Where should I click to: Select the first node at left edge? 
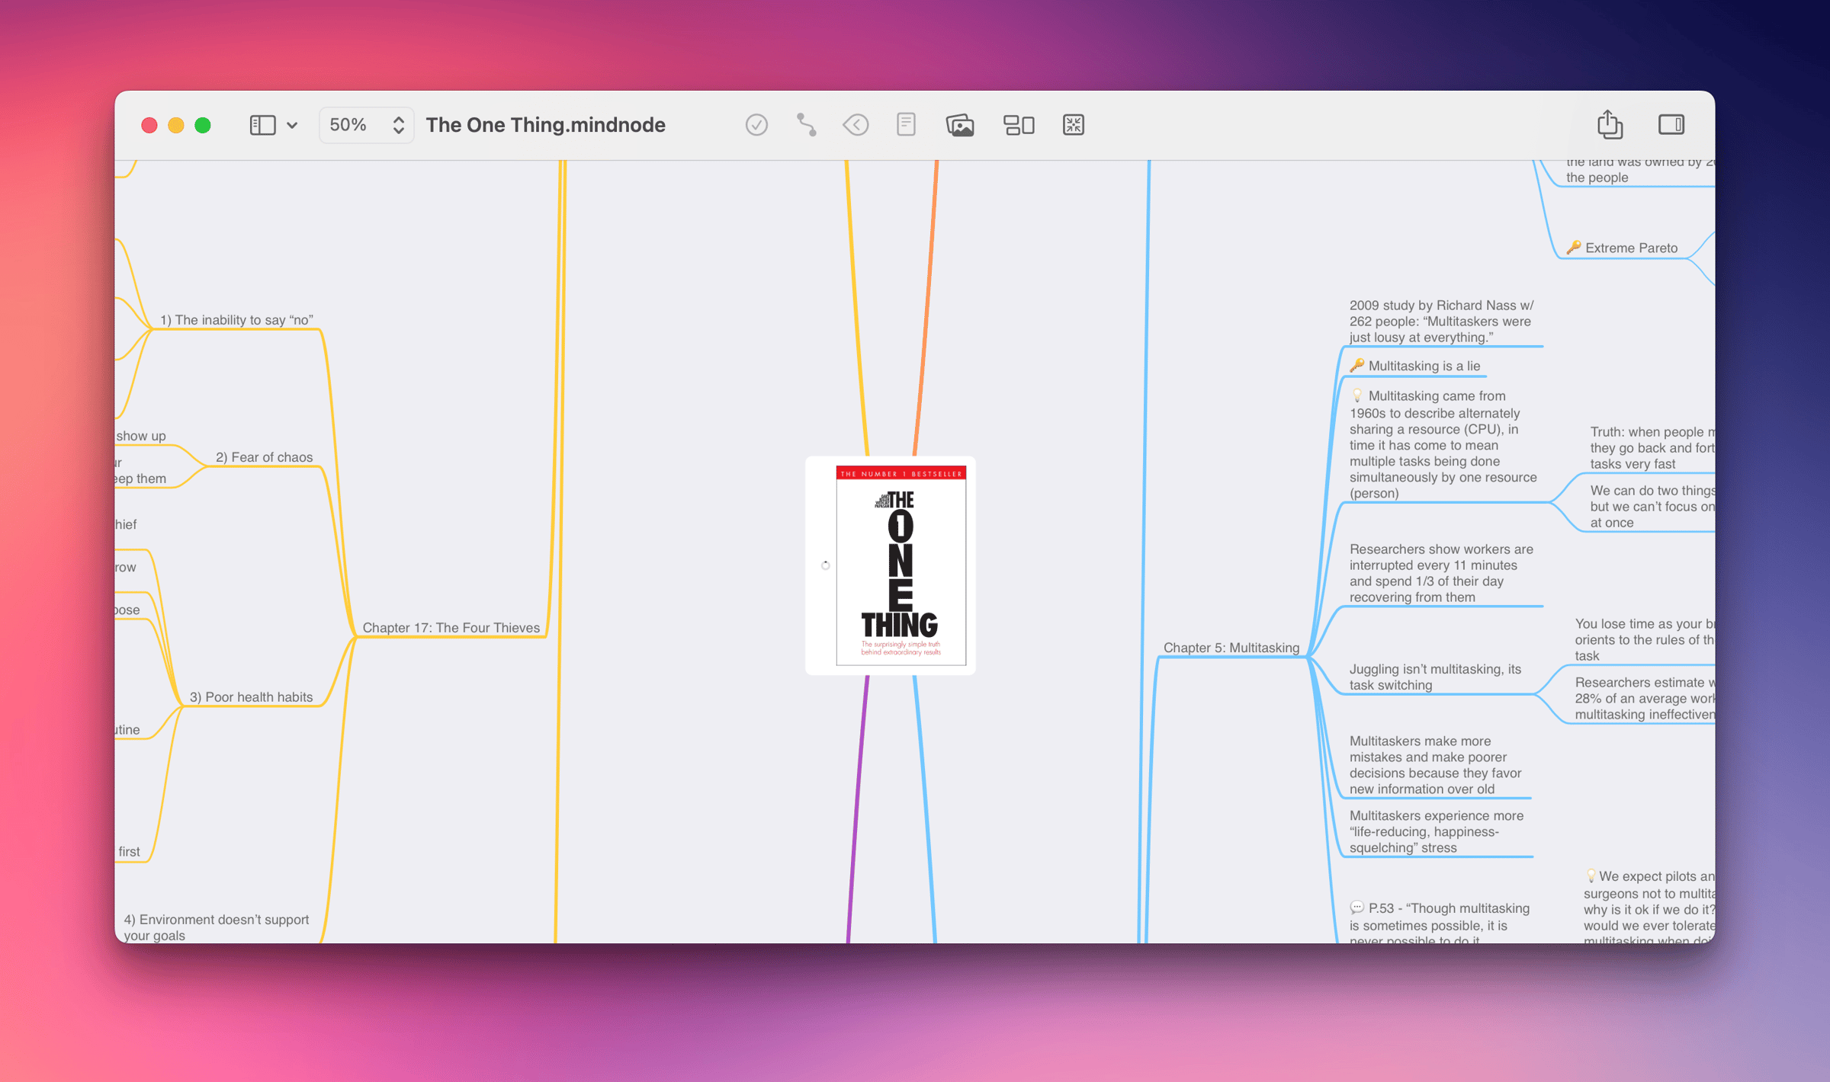pyautogui.click(x=129, y=852)
